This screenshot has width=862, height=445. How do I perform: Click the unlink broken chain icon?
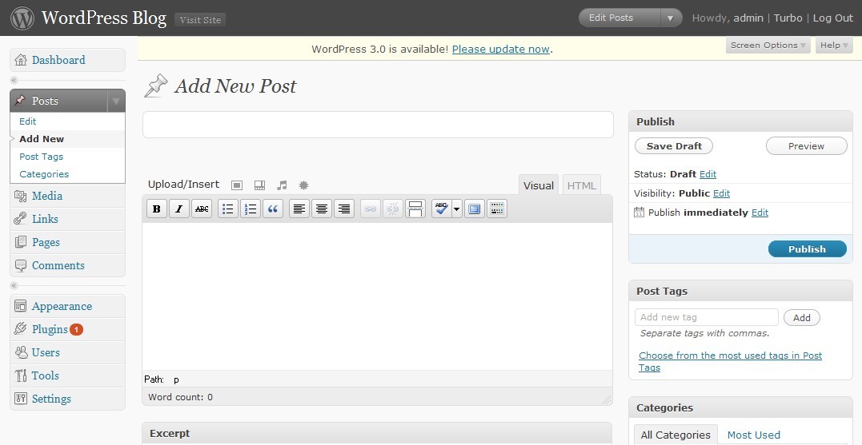[x=392, y=209]
